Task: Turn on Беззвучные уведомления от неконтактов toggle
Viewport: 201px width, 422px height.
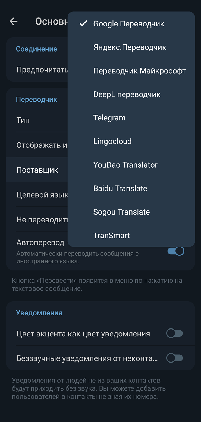Action: 174,358
